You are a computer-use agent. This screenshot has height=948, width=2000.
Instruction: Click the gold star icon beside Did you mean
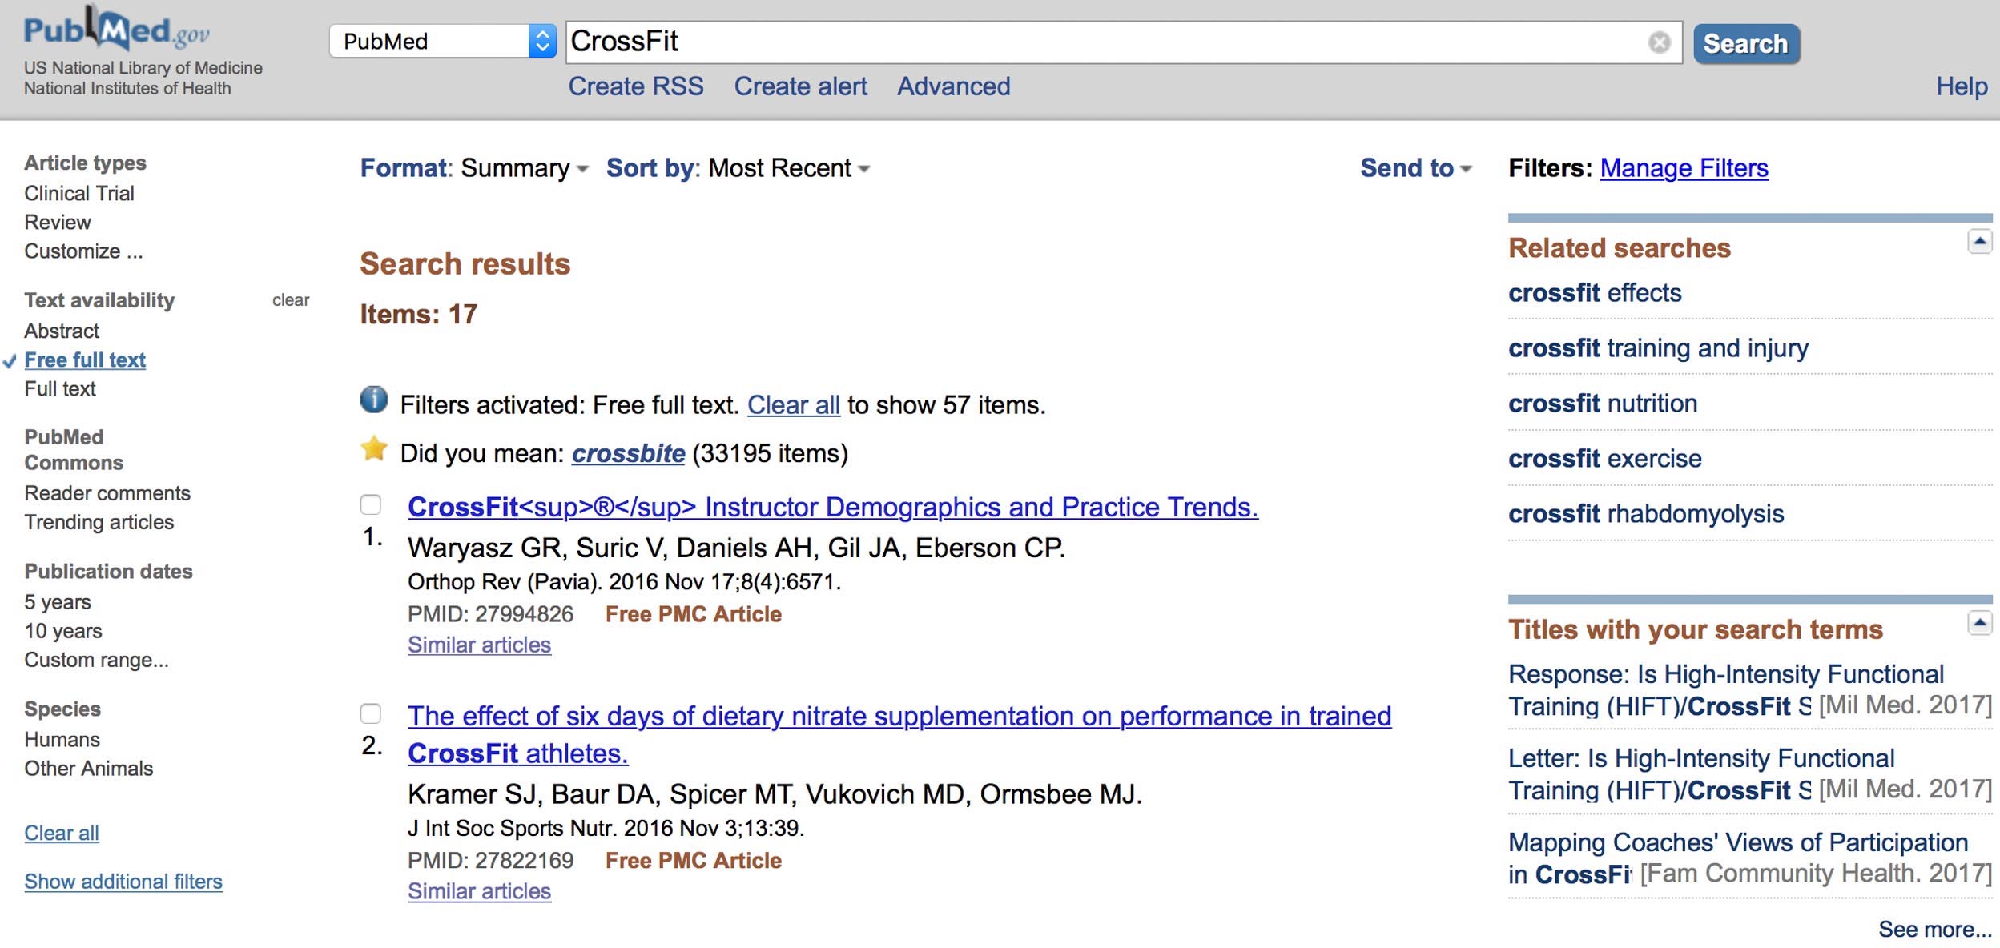[x=374, y=448]
